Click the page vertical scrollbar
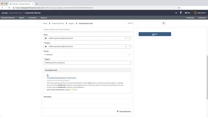 207,77
